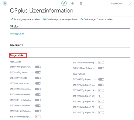
Task: Toggle 5157940 6 - 20 Schnit... switch
Action: click(38, 105)
